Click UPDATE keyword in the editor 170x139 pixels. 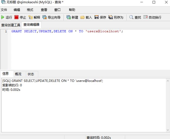click(45, 31)
